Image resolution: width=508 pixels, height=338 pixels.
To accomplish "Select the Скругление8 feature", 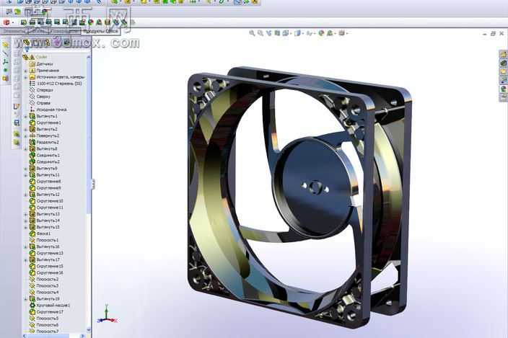I will (x=45, y=182).
